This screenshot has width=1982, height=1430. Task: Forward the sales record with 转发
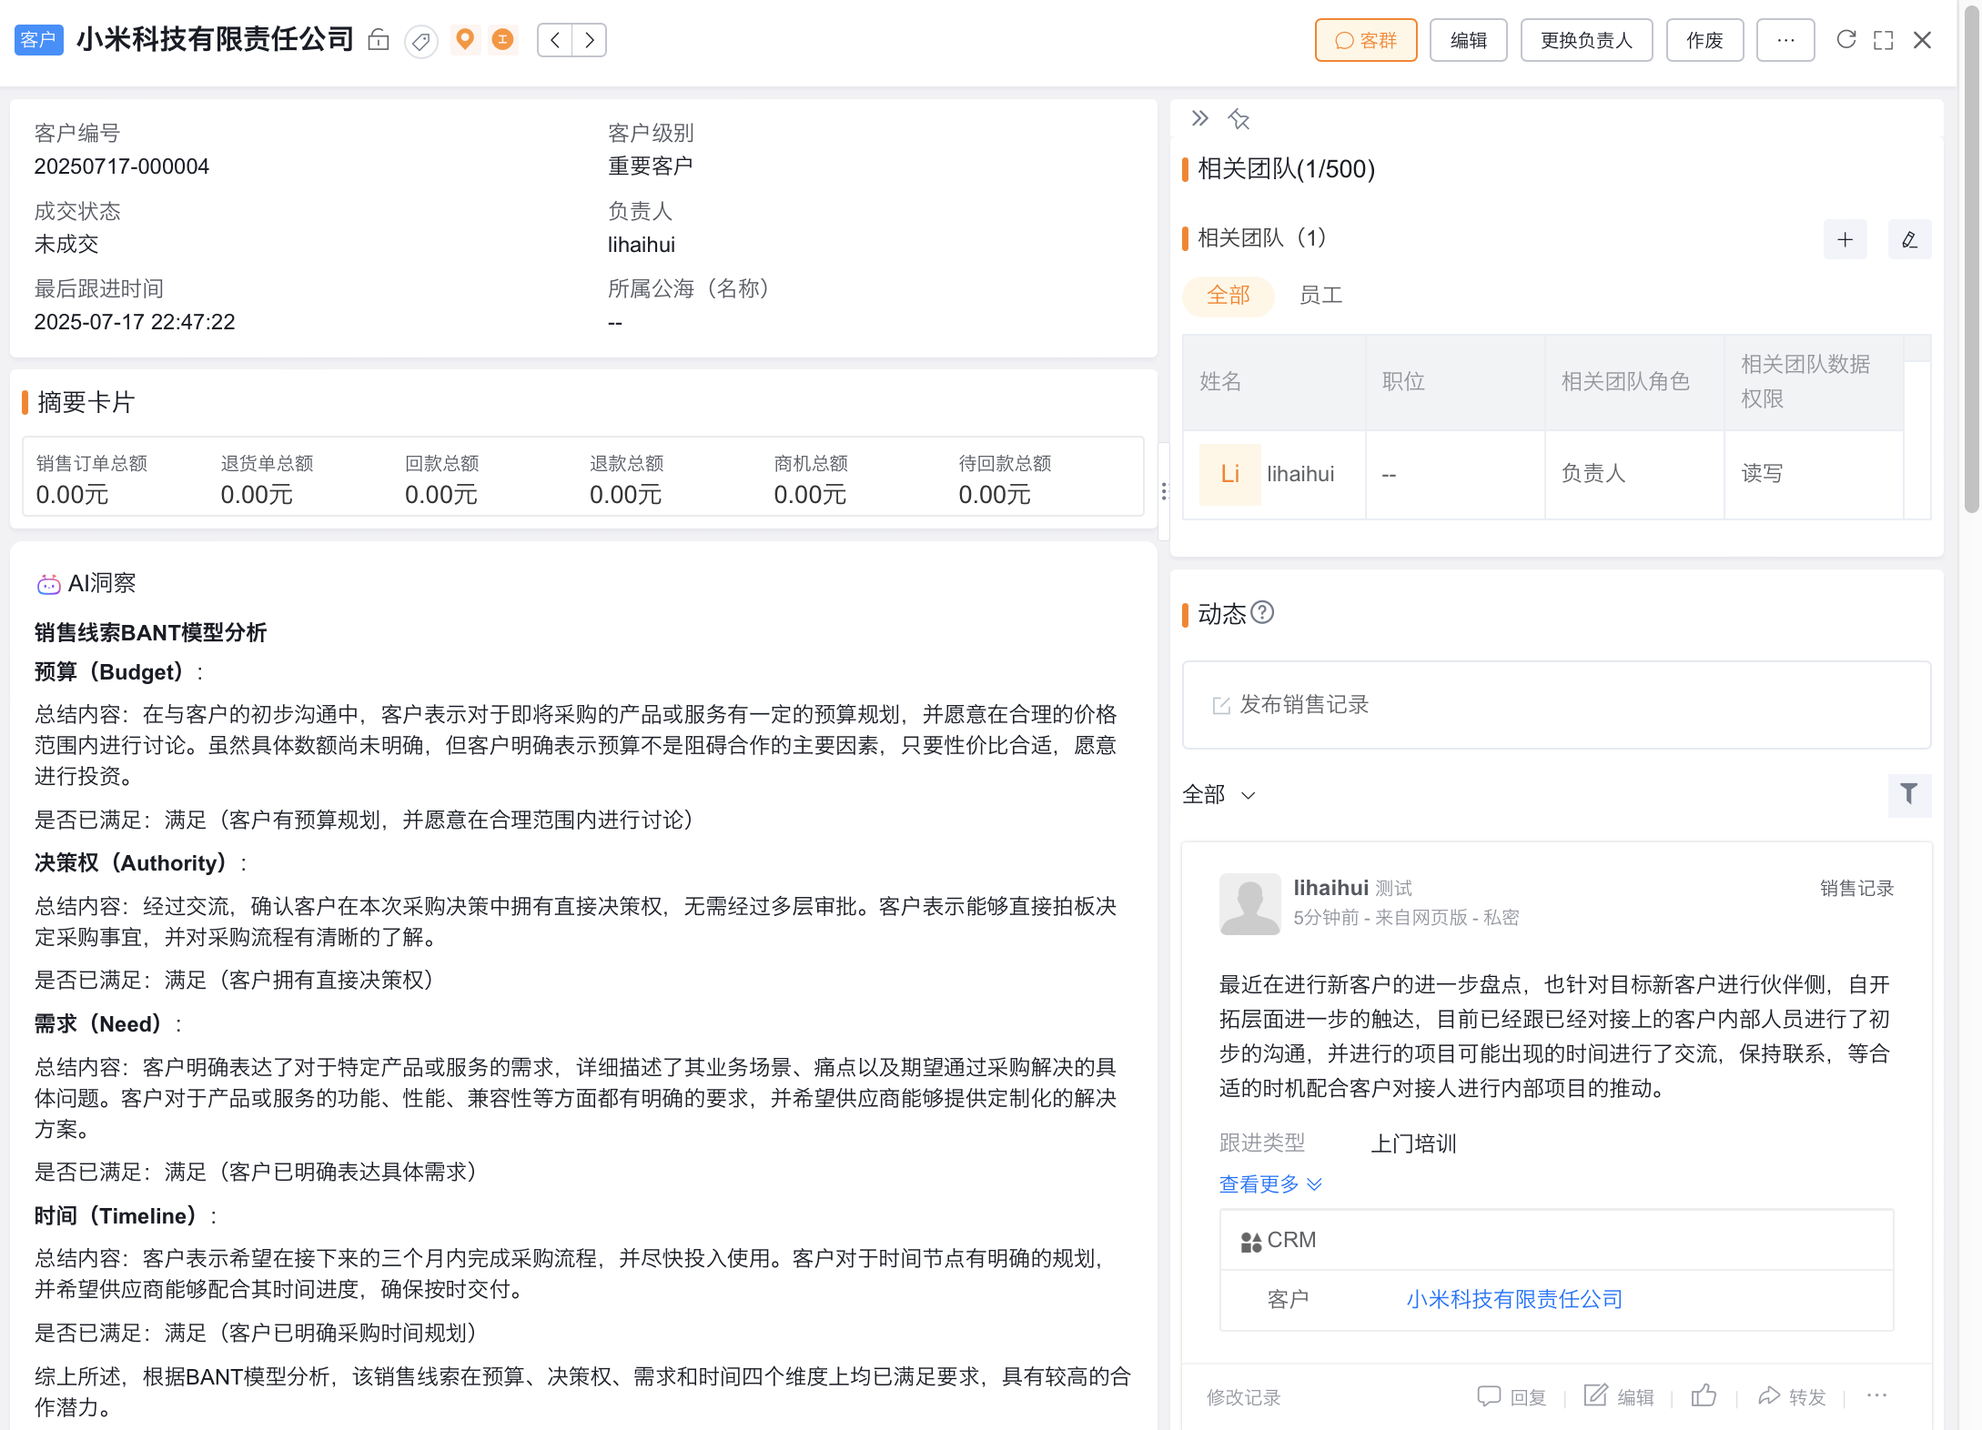pyautogui.click(x=1792, y=1396)
